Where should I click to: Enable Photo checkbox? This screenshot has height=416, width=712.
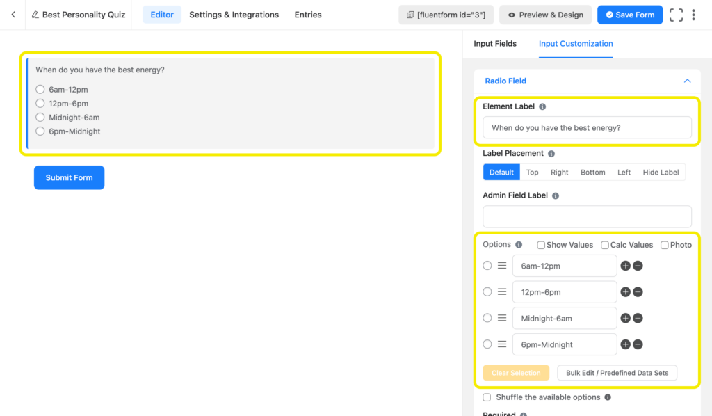664,246
